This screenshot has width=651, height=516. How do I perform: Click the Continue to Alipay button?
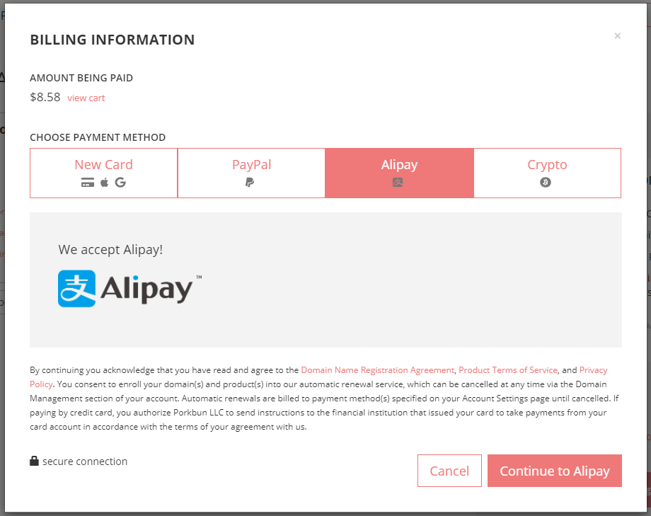[x=555, y=471]
